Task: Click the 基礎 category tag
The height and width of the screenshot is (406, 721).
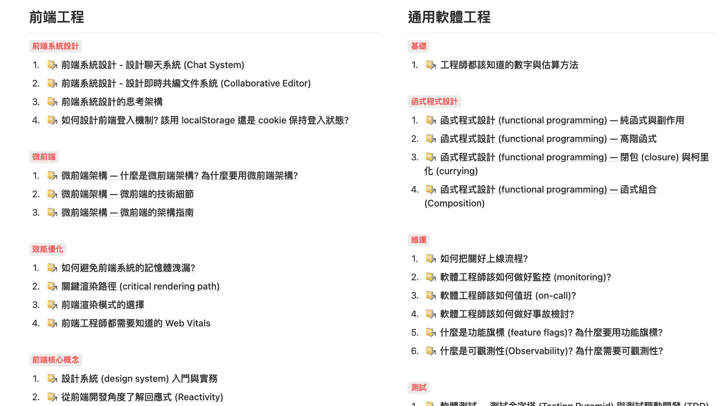Action: (x=419, y=46)
